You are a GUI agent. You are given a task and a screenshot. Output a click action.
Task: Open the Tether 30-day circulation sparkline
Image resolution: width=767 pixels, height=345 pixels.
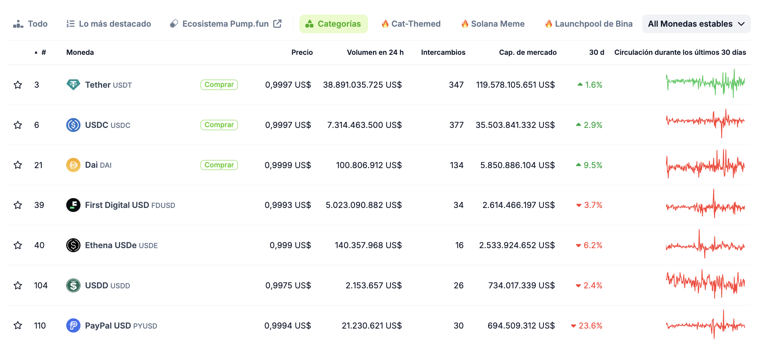705,84
